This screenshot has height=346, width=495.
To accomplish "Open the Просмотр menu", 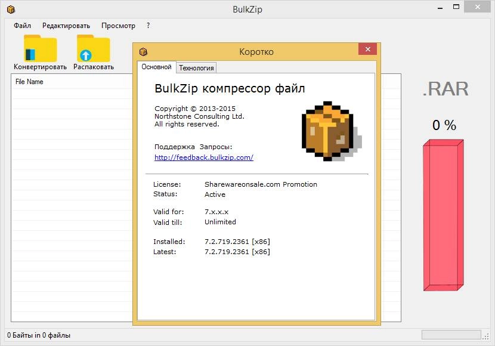I will 118,26.
